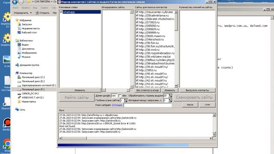The image size is (274, 154).
Task: Open the Изображения library icon
Action: pyautogui.click(x=19, y=53)
